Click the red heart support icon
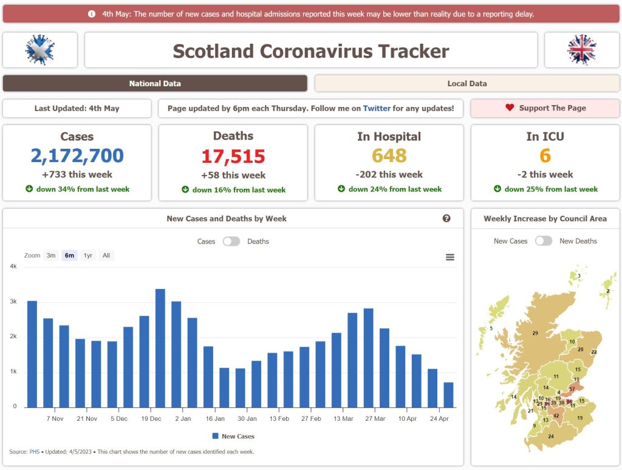This screenshot has width=622, height=470. (x=510, y=108)
